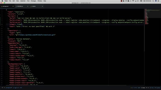Click the updates indicator in status bar

[157, 88]
